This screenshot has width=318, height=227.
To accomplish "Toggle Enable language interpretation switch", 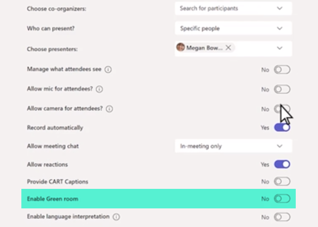I will (282, 217).
